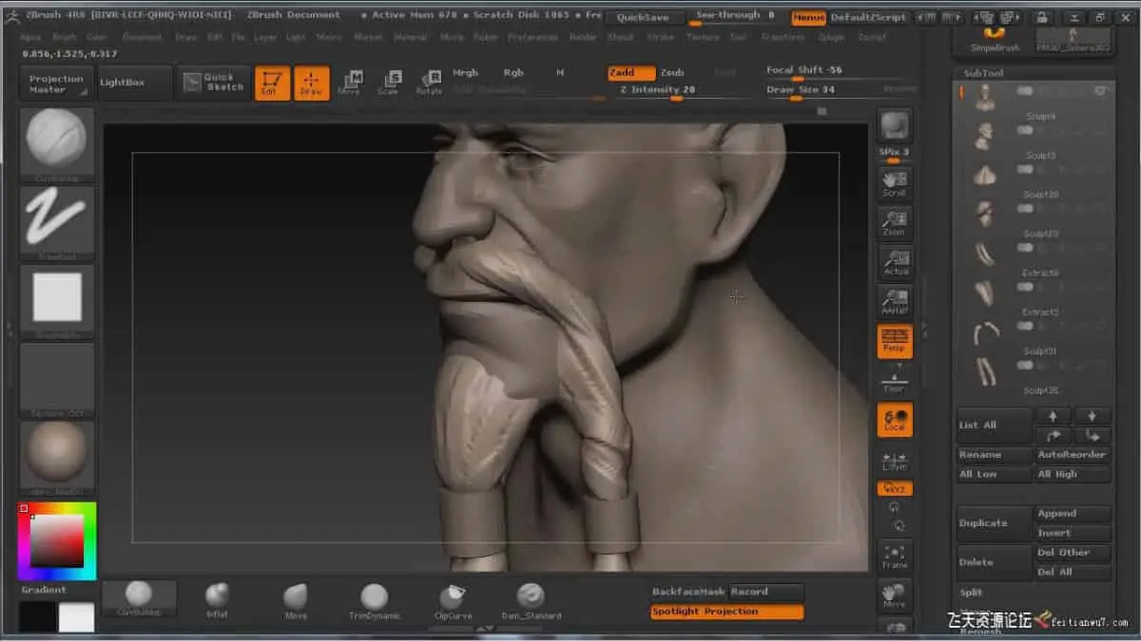Click the Record button
The image size is (1141, 641).
tap(766, 593)
